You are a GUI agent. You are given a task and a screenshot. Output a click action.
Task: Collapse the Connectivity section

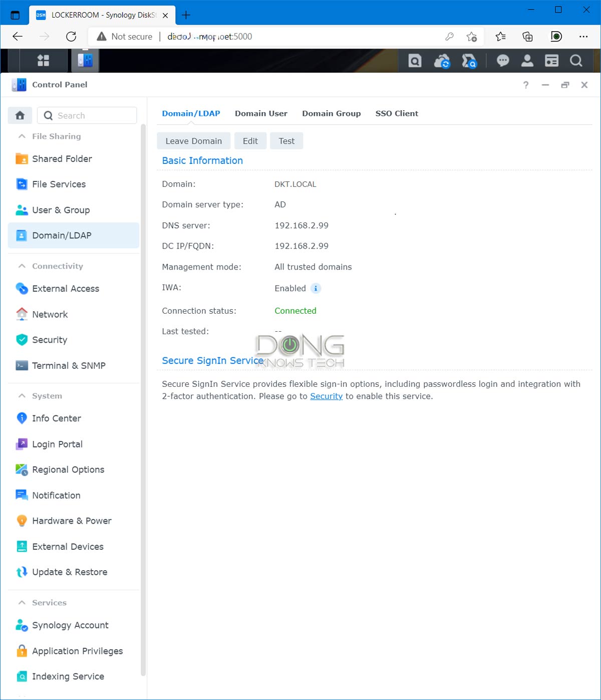(22, 266)
